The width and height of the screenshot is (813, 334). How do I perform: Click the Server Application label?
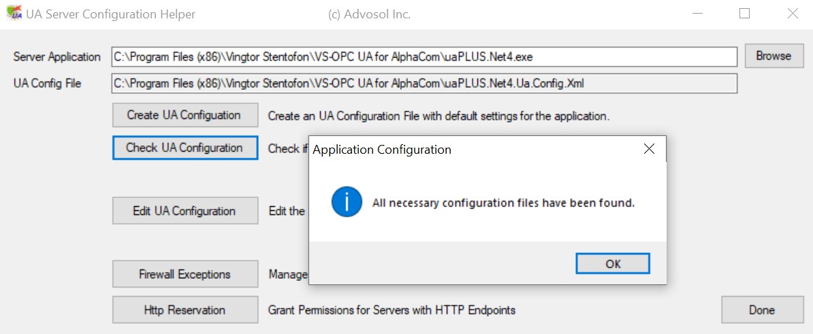coord(57,56)
